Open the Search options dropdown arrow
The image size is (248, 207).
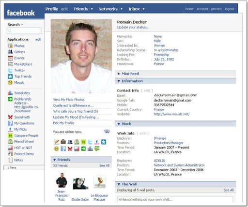click(x=22, y=25)
